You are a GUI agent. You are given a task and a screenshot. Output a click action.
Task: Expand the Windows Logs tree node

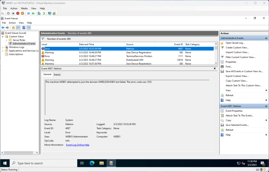pos(3,47)
